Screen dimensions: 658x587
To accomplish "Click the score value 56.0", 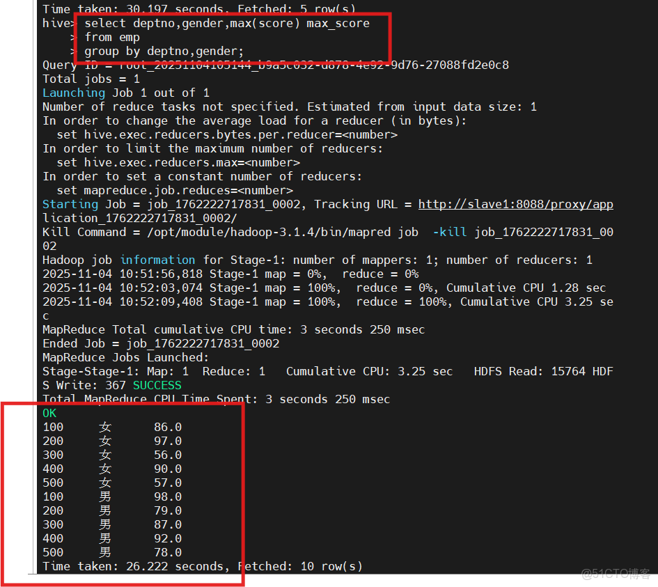I will 168,455.
